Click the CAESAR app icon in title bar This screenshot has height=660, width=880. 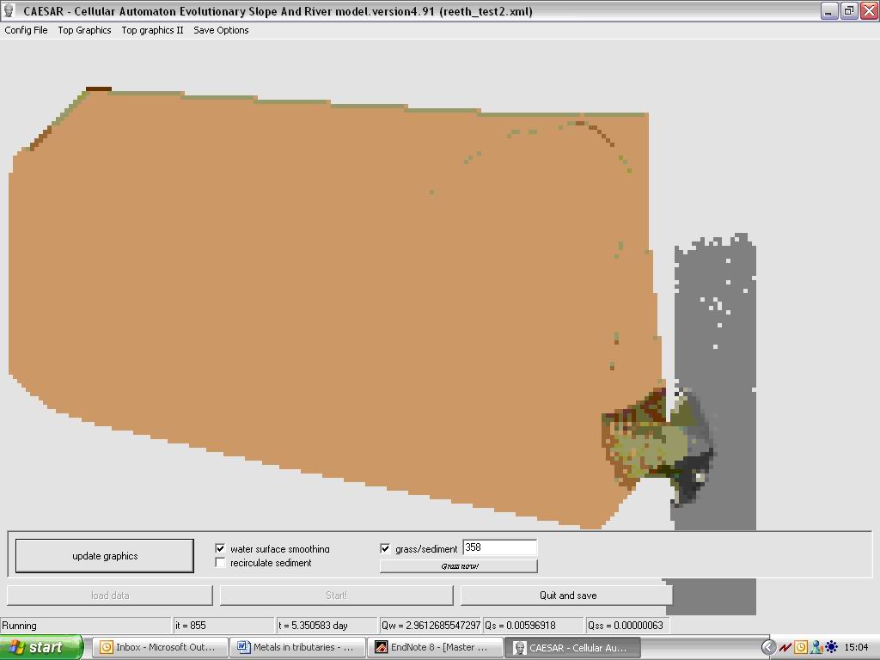(9, 10)
